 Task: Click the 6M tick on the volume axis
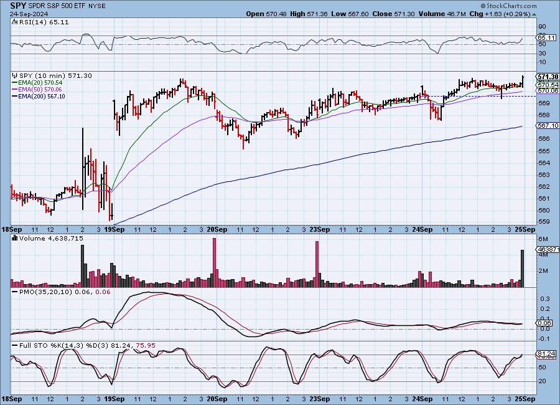coord(543,239)
